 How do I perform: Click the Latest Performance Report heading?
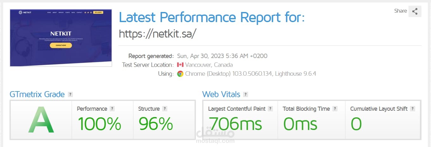(211, 17)
